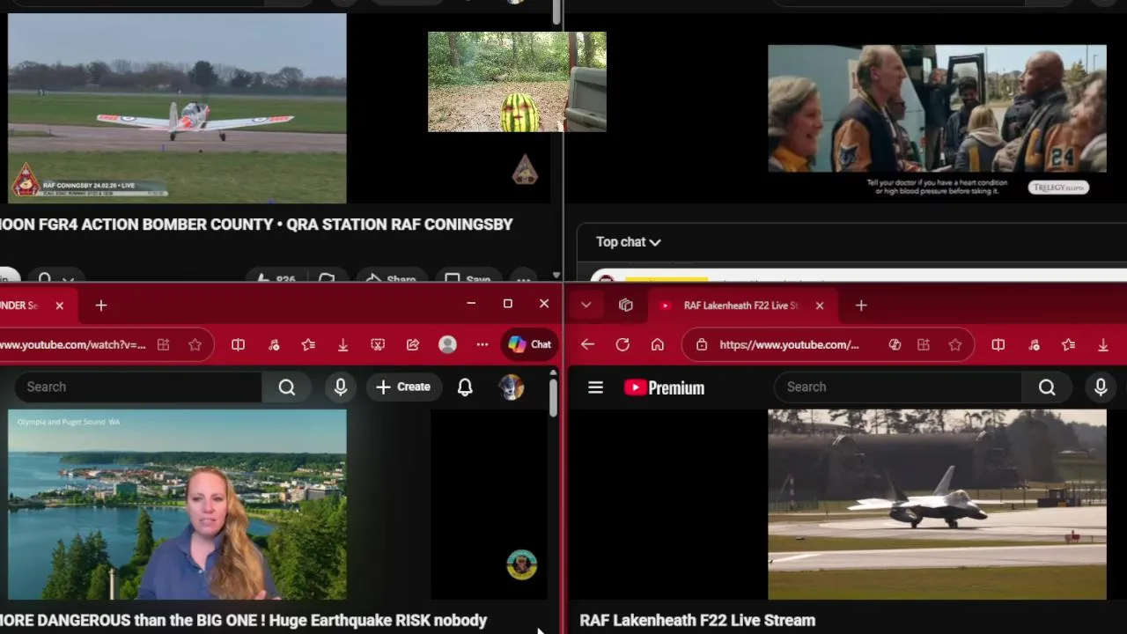The width and height of the screenshot is (1127, 634).
Task: Open the media music icon in bottom-right browser toolbar
Action: coord(1034,345)
